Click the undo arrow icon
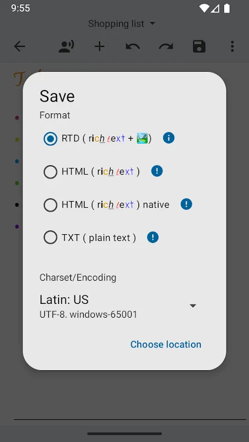 coord(133,46)
